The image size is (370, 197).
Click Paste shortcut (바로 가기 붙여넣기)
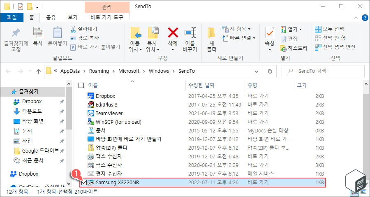coord(95,47)
